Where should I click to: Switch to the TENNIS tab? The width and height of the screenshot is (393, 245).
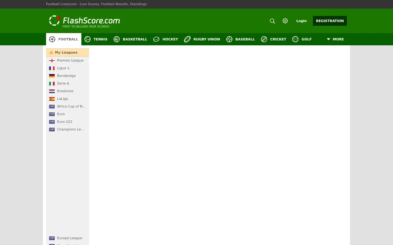(96, 39)
